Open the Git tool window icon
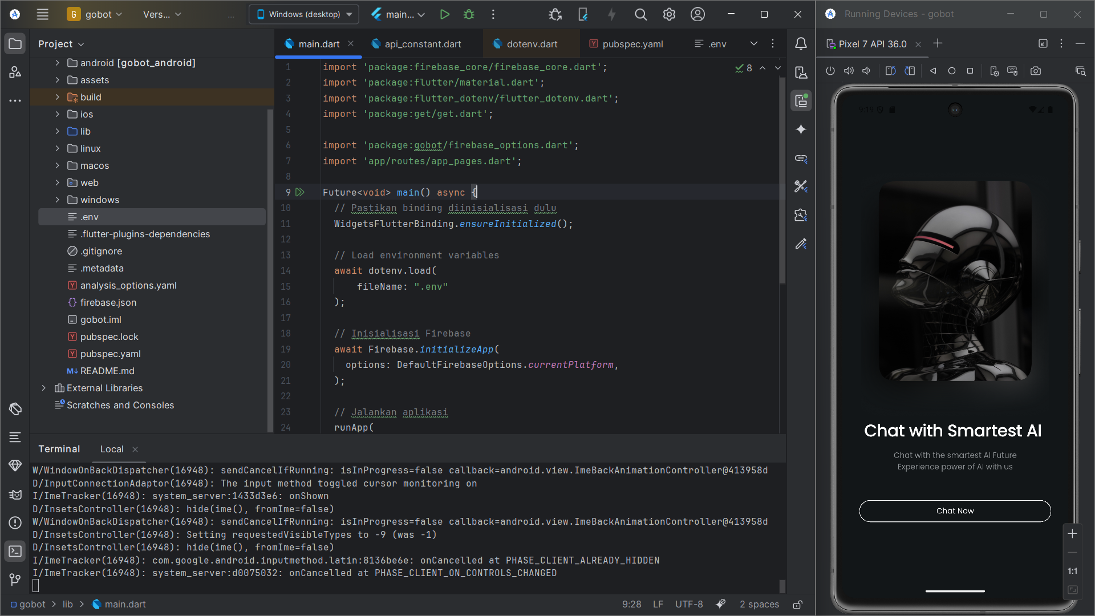Viewport: 1095px width, 616px height. click(15, 579)
